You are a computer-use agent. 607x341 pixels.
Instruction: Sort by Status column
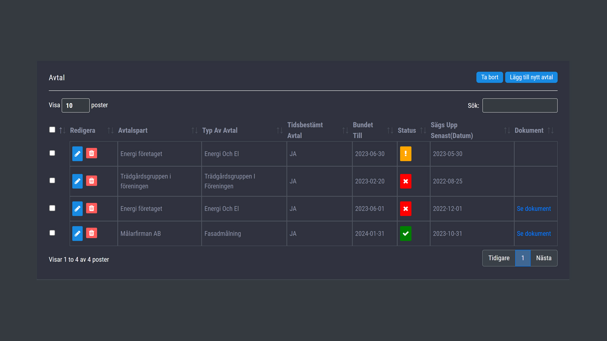(407, 130)
